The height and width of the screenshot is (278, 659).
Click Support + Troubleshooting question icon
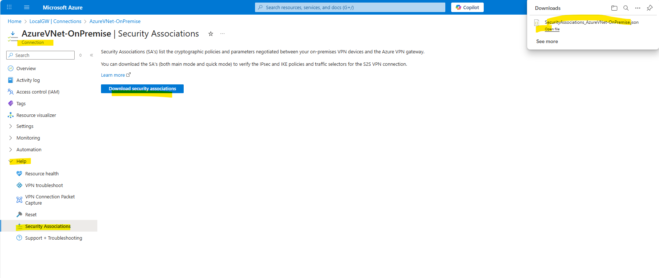(19, 238)
